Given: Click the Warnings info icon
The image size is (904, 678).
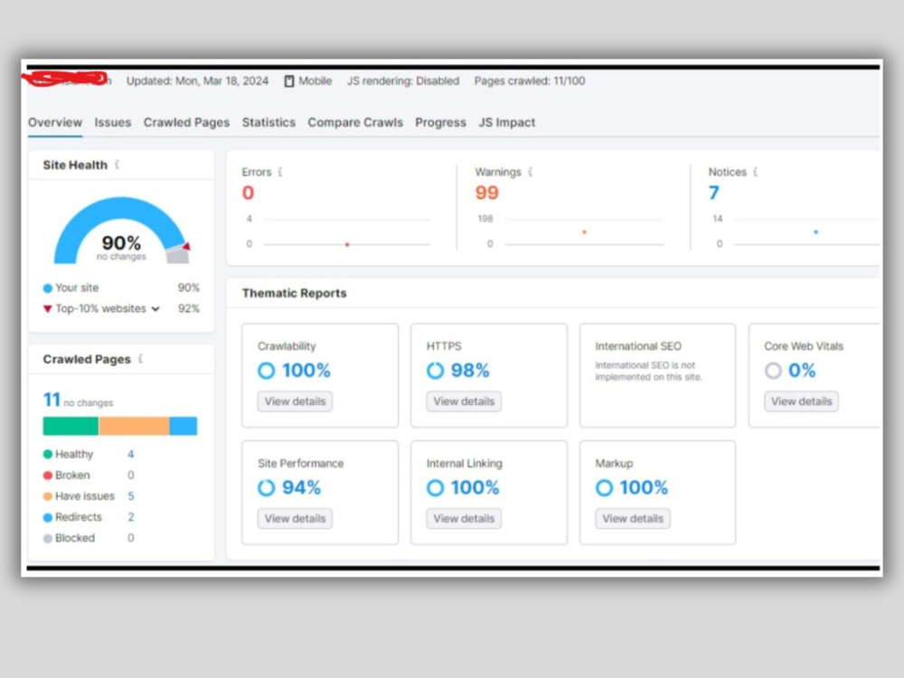Looking at the screenshot, I should coord(531,172).
